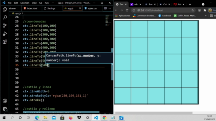This screenshot has height=121, width=216.
Task: Open a new Chrome tab
Action: 190,4
